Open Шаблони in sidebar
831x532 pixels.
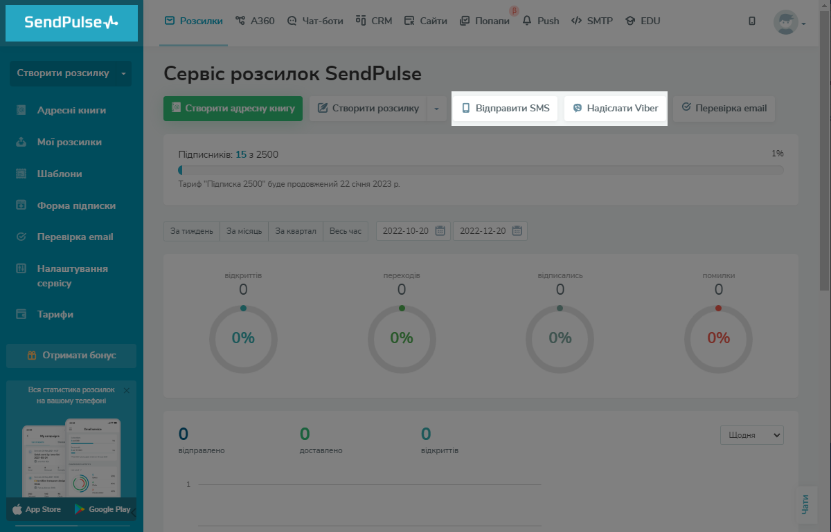click(x=60, y=174)
